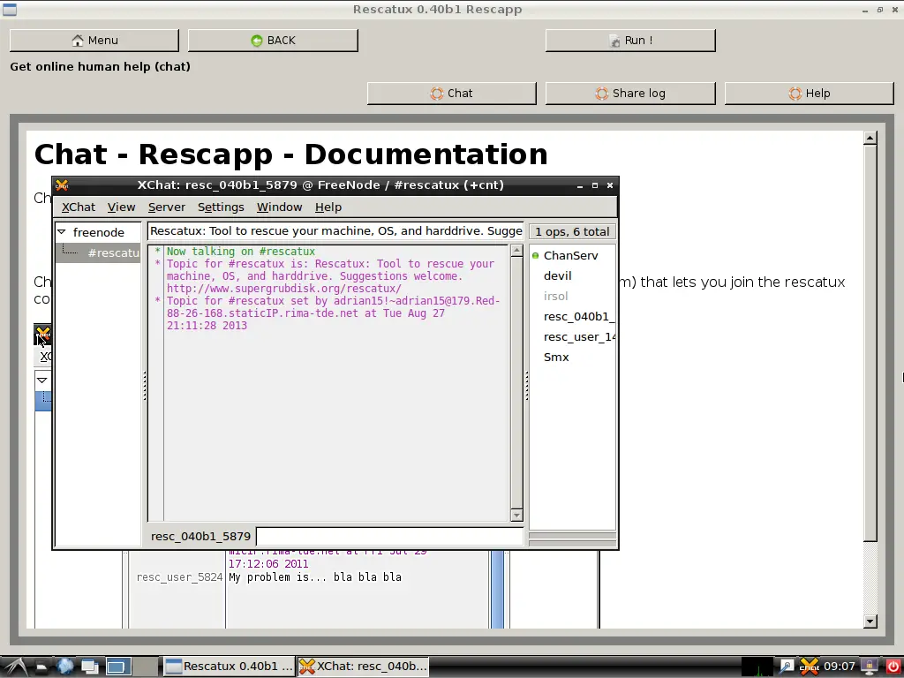Screen dimensions: 904x678
Task: Click the taskbar iconify windows icon
Action: click(x=90, y=667)
